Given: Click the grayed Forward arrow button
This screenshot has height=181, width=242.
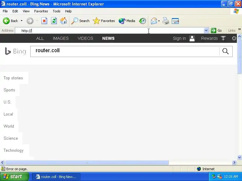Looking at the screenshot, I should (x=30, y=21).
